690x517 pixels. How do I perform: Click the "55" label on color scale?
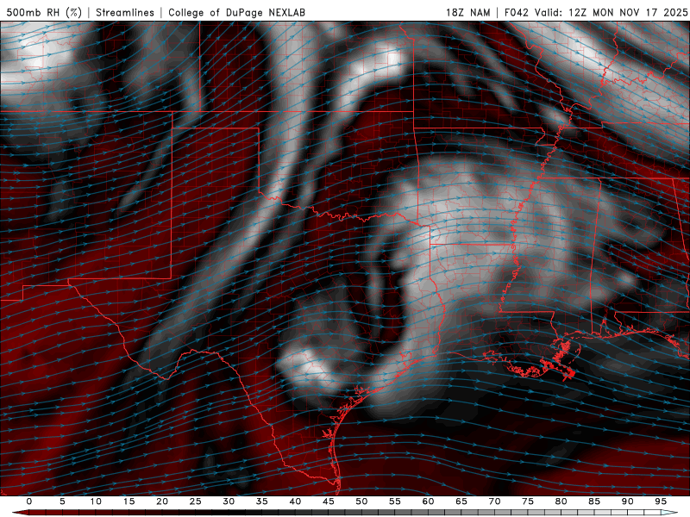point(395,501)
